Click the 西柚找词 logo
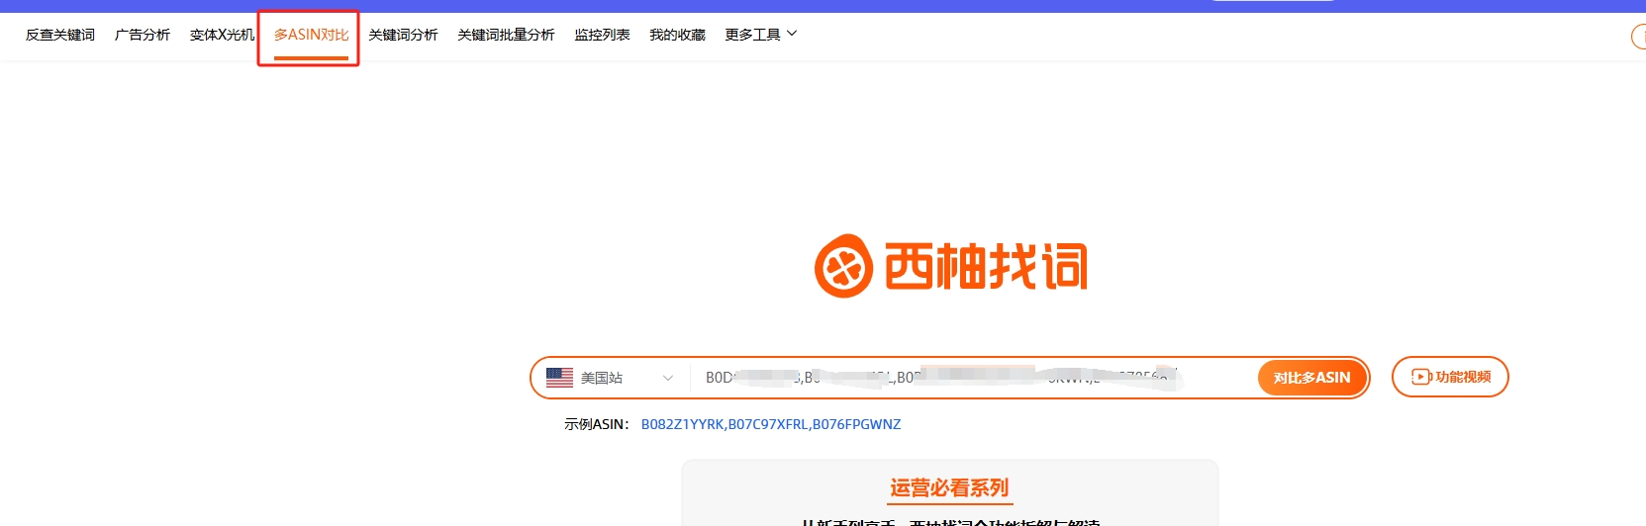This screenshot has width=1646, height=526. pos(950,266)
